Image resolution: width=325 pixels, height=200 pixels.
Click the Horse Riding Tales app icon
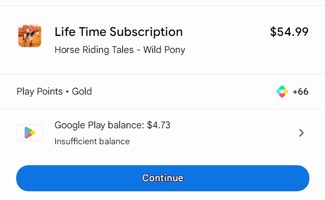(30, 36)
